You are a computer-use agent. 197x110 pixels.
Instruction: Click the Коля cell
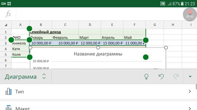20,54
